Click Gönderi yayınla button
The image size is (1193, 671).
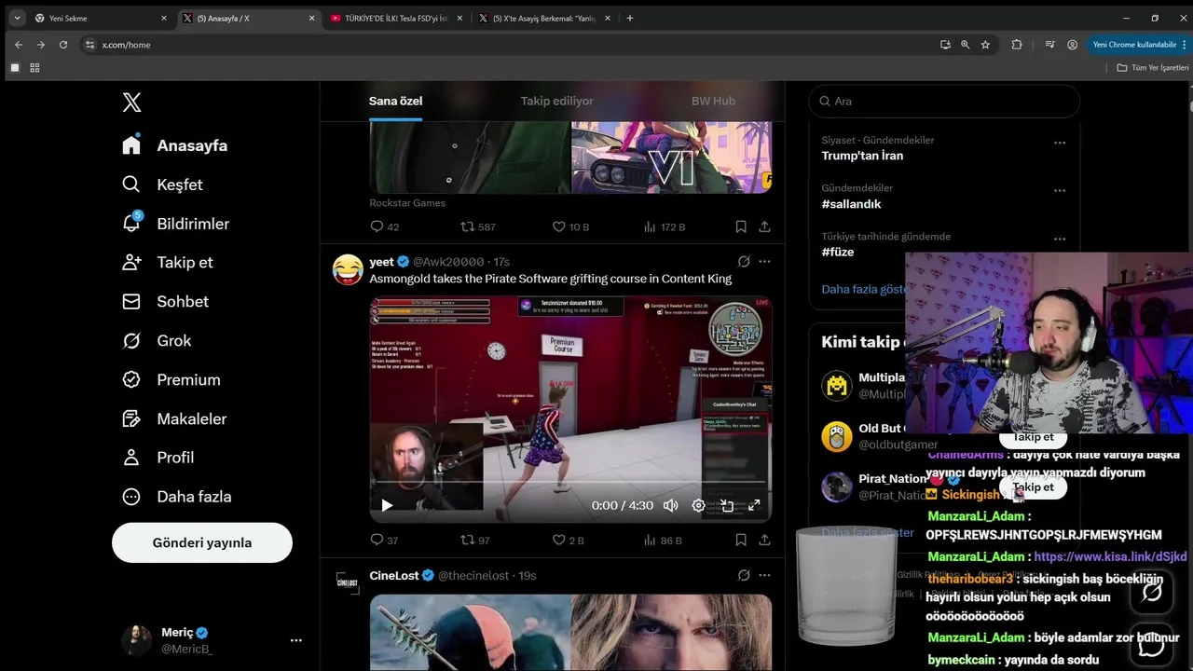(202, 542)
